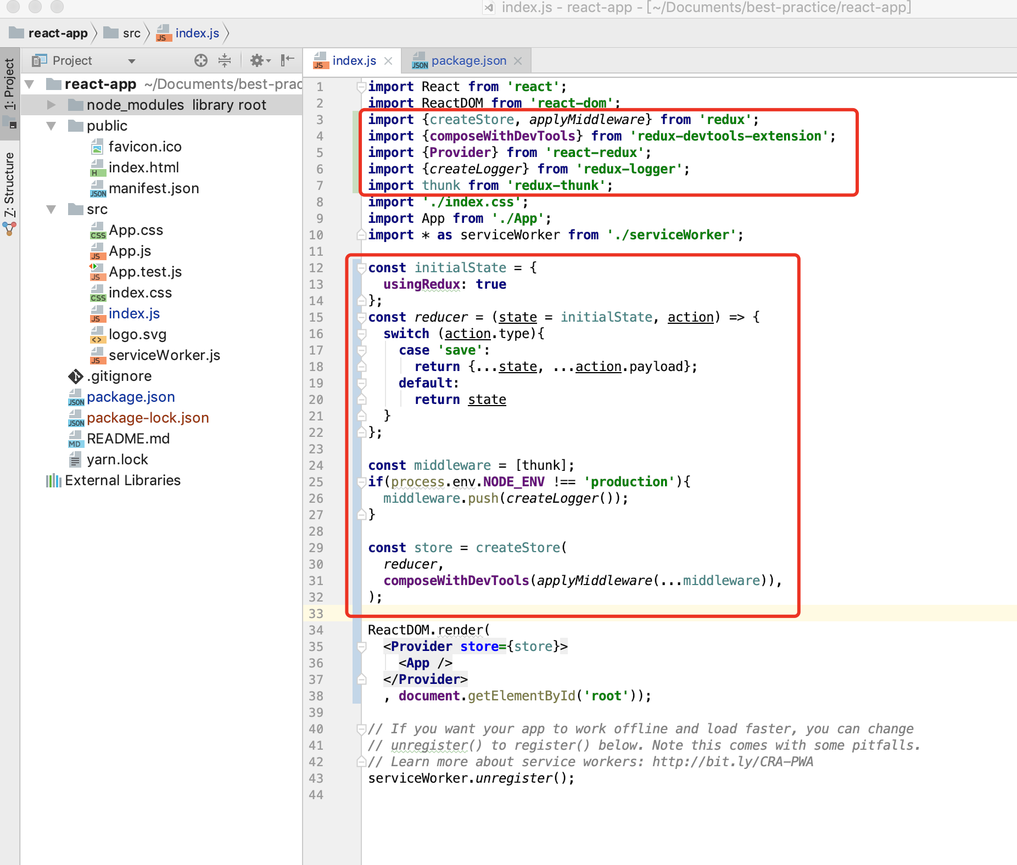Fold the initialState object at line 12
Image resolution: width=1017 pixels, height=865 pixels.
point(361,268)
